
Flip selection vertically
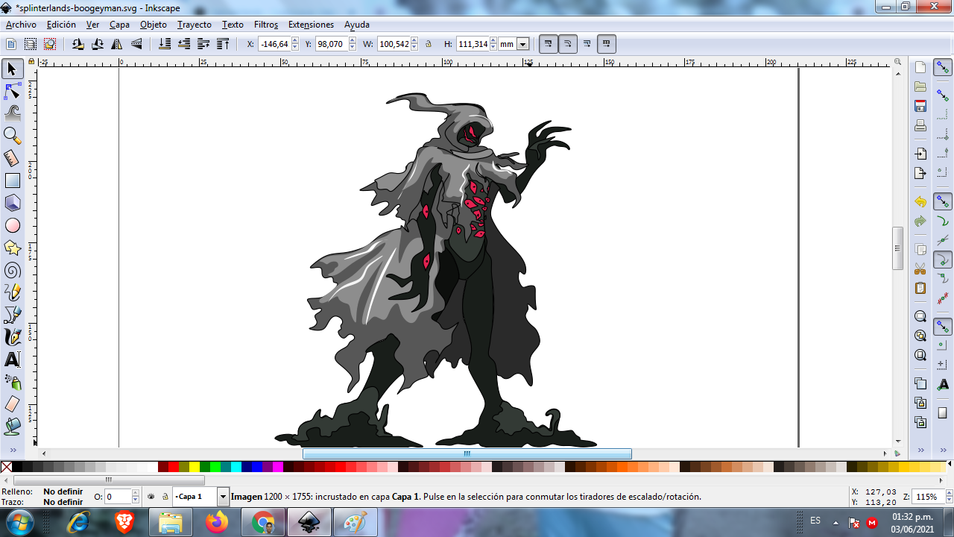click(x=136, y=44)
